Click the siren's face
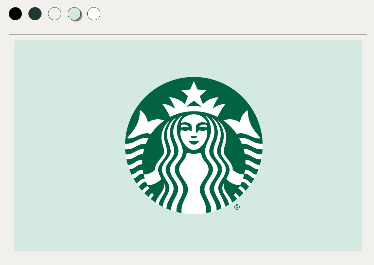The width and height of the screenshot is (374, 265). pos(194,129)
